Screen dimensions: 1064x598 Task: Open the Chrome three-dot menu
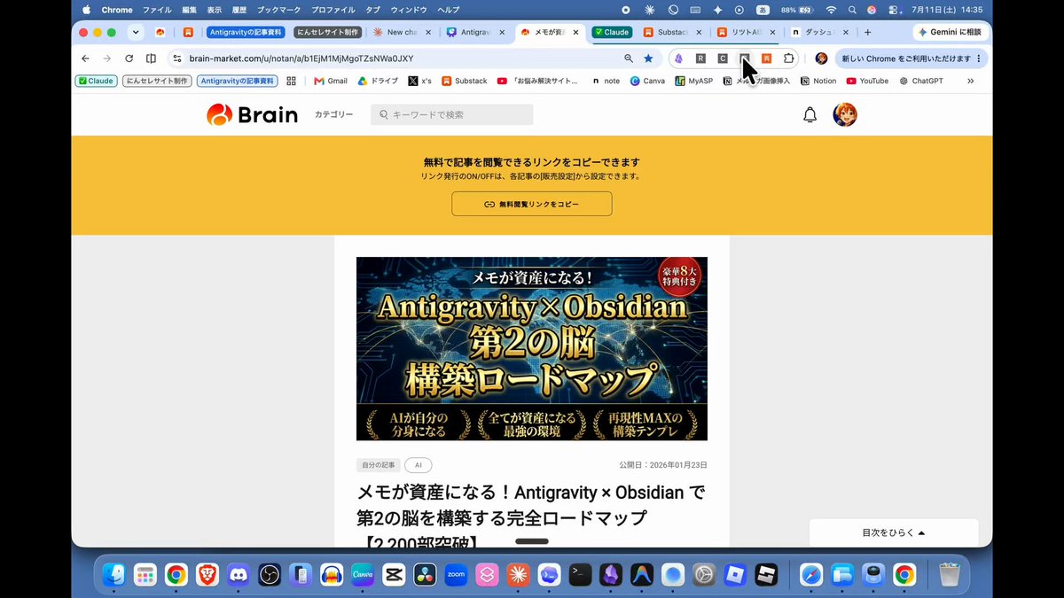[979, 58]
